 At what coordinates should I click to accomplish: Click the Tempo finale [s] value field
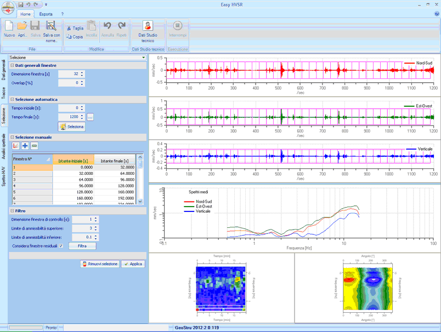click(69, 117)
